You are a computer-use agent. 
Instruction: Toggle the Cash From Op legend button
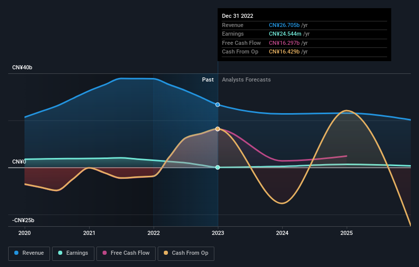(186, 253)
